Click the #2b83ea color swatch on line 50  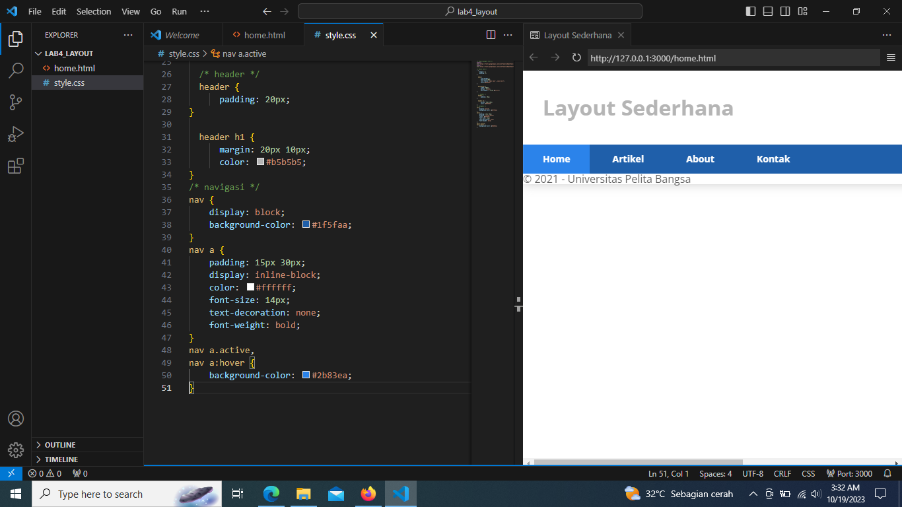[x=304, y=375]
